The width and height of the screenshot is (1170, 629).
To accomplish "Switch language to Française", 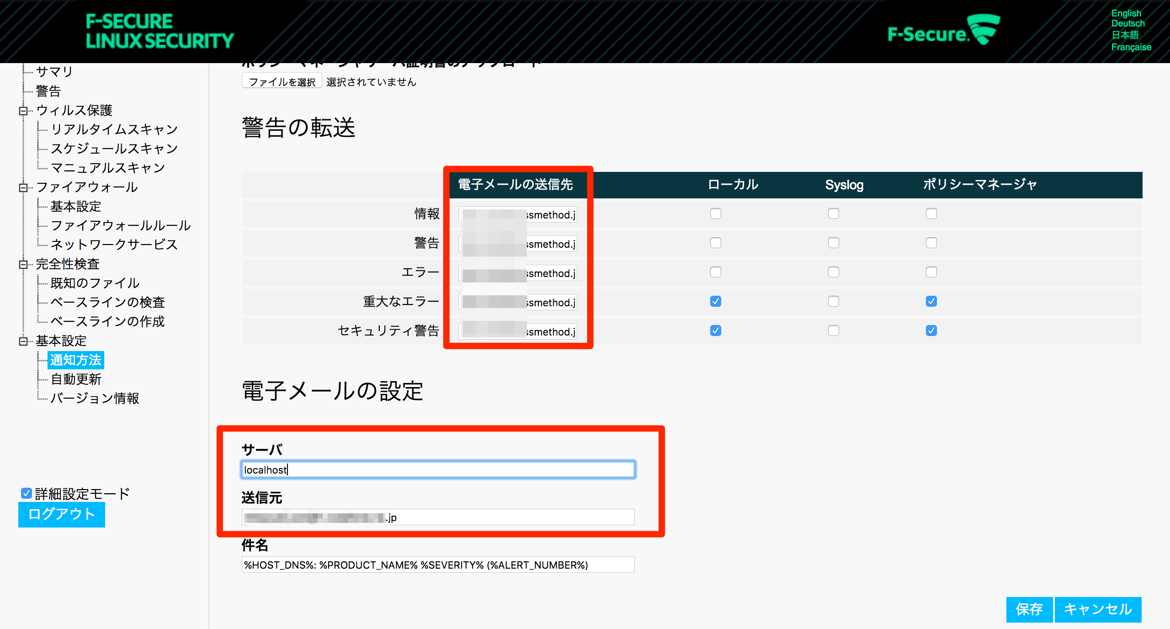I will click(x=1131, y=47).
